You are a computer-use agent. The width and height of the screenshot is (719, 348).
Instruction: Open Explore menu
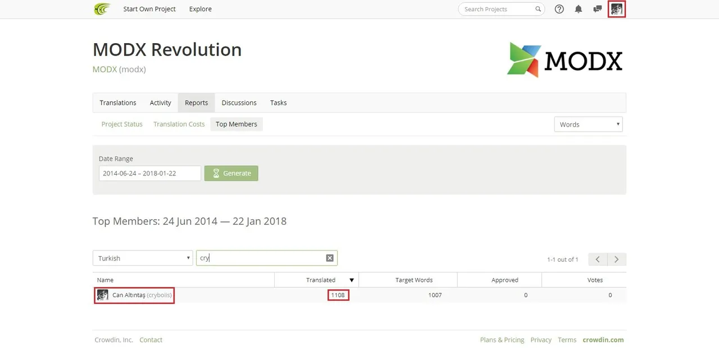201,9
